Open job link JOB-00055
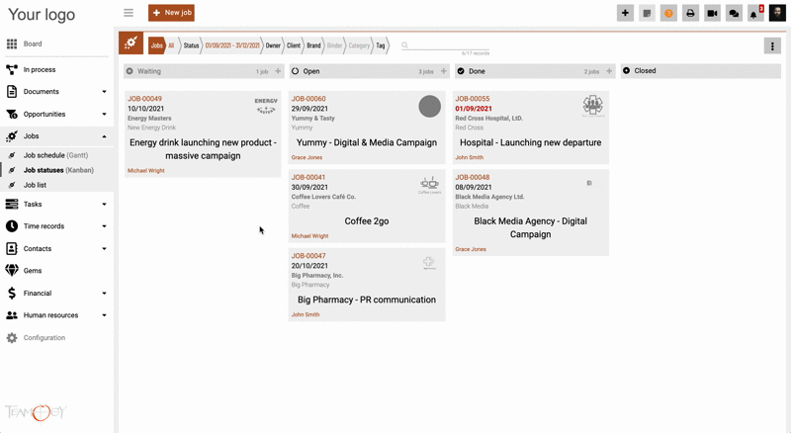791x433 pixels. (473, 99)
